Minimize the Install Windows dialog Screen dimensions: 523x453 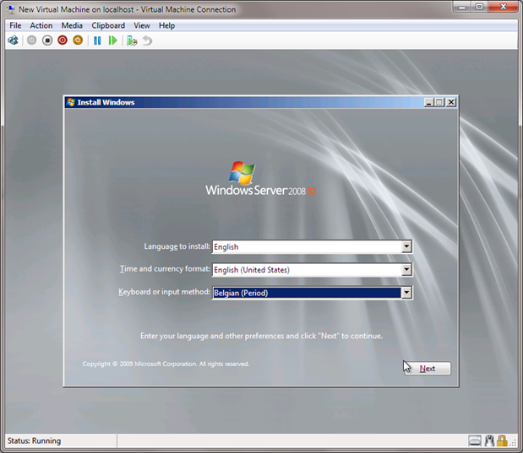429,102
